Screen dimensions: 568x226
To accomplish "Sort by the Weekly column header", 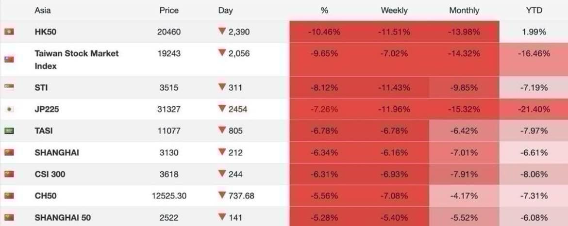I will point(394,10).
